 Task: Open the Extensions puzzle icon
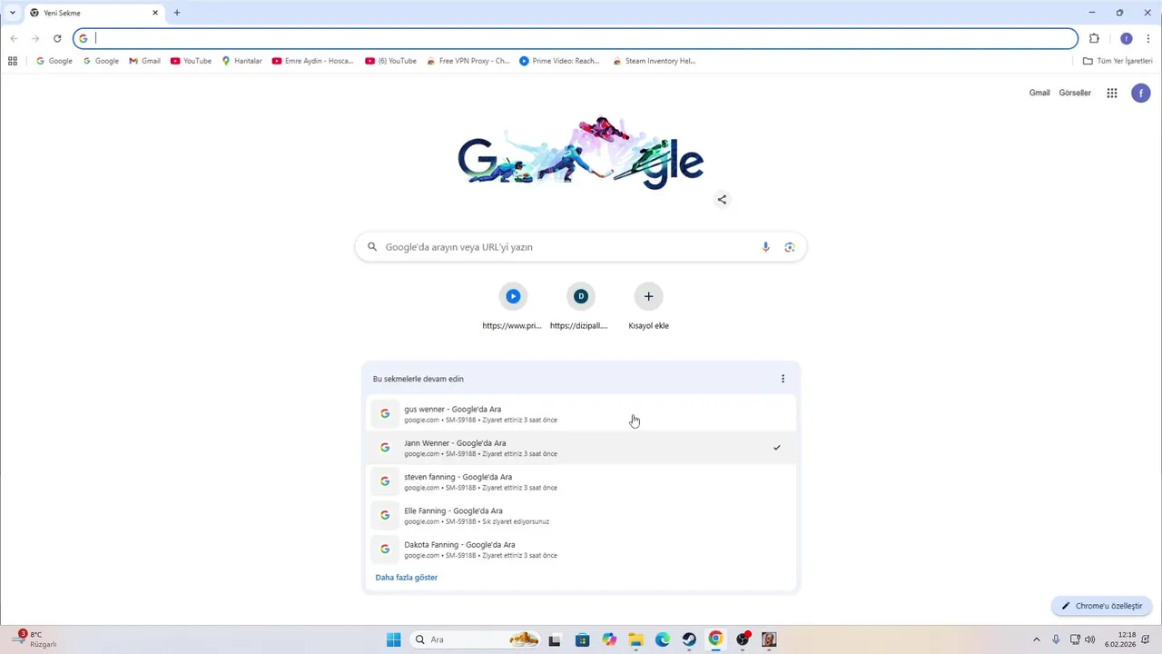(x=1094, y=38)
